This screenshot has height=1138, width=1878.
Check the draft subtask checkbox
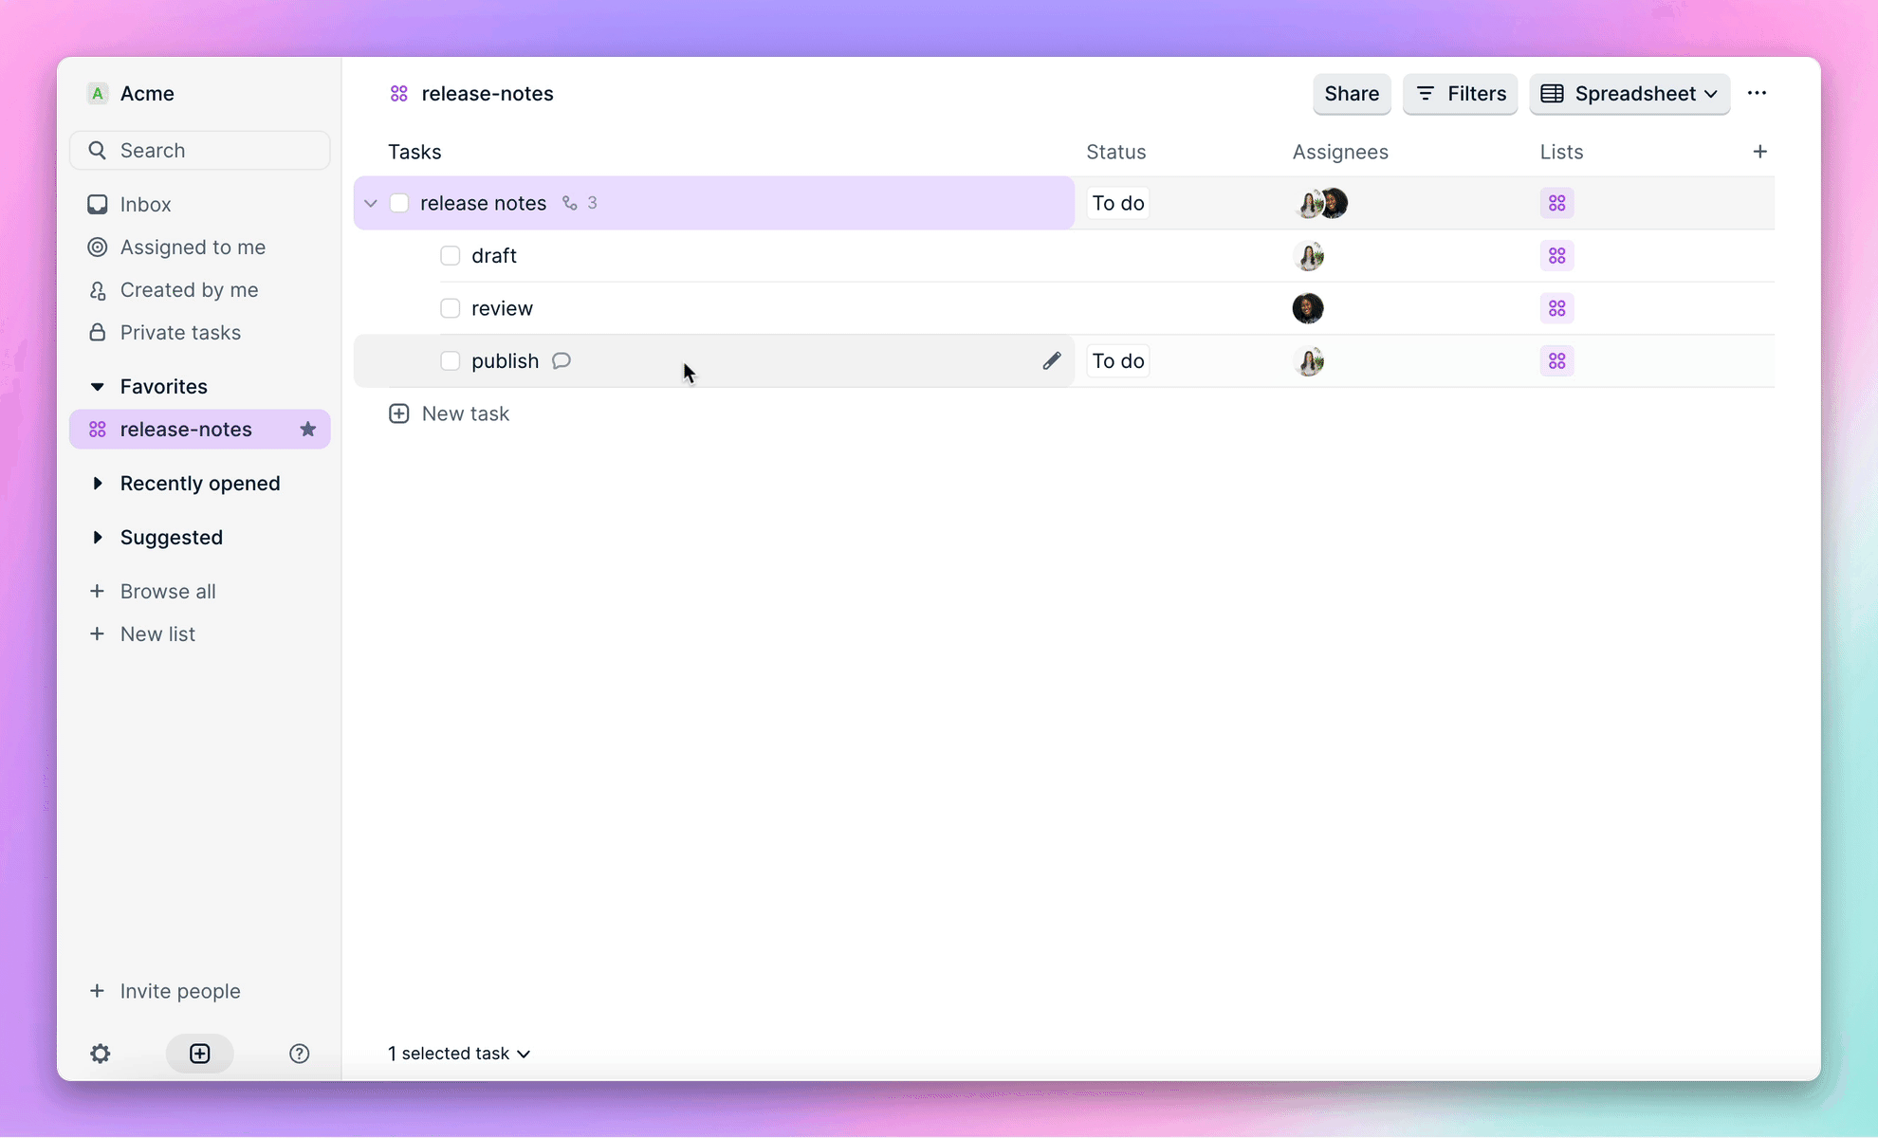pos(451,256)
